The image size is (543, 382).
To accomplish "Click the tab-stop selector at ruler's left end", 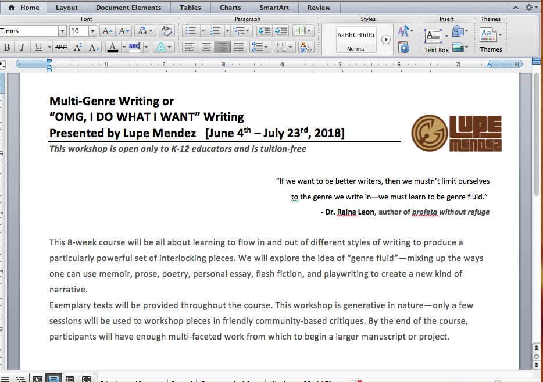I will (2, 65).
